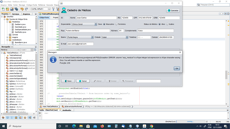This screenshot has height=129, width=230.
Task: Click the New Project toolbar icon
Action: 7,9
